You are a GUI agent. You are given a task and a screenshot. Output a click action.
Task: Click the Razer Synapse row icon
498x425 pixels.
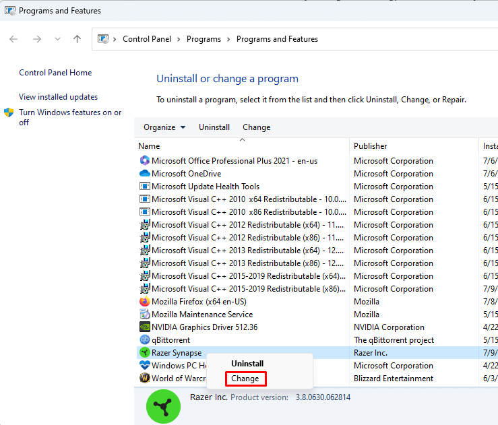(x=144, y=352)
